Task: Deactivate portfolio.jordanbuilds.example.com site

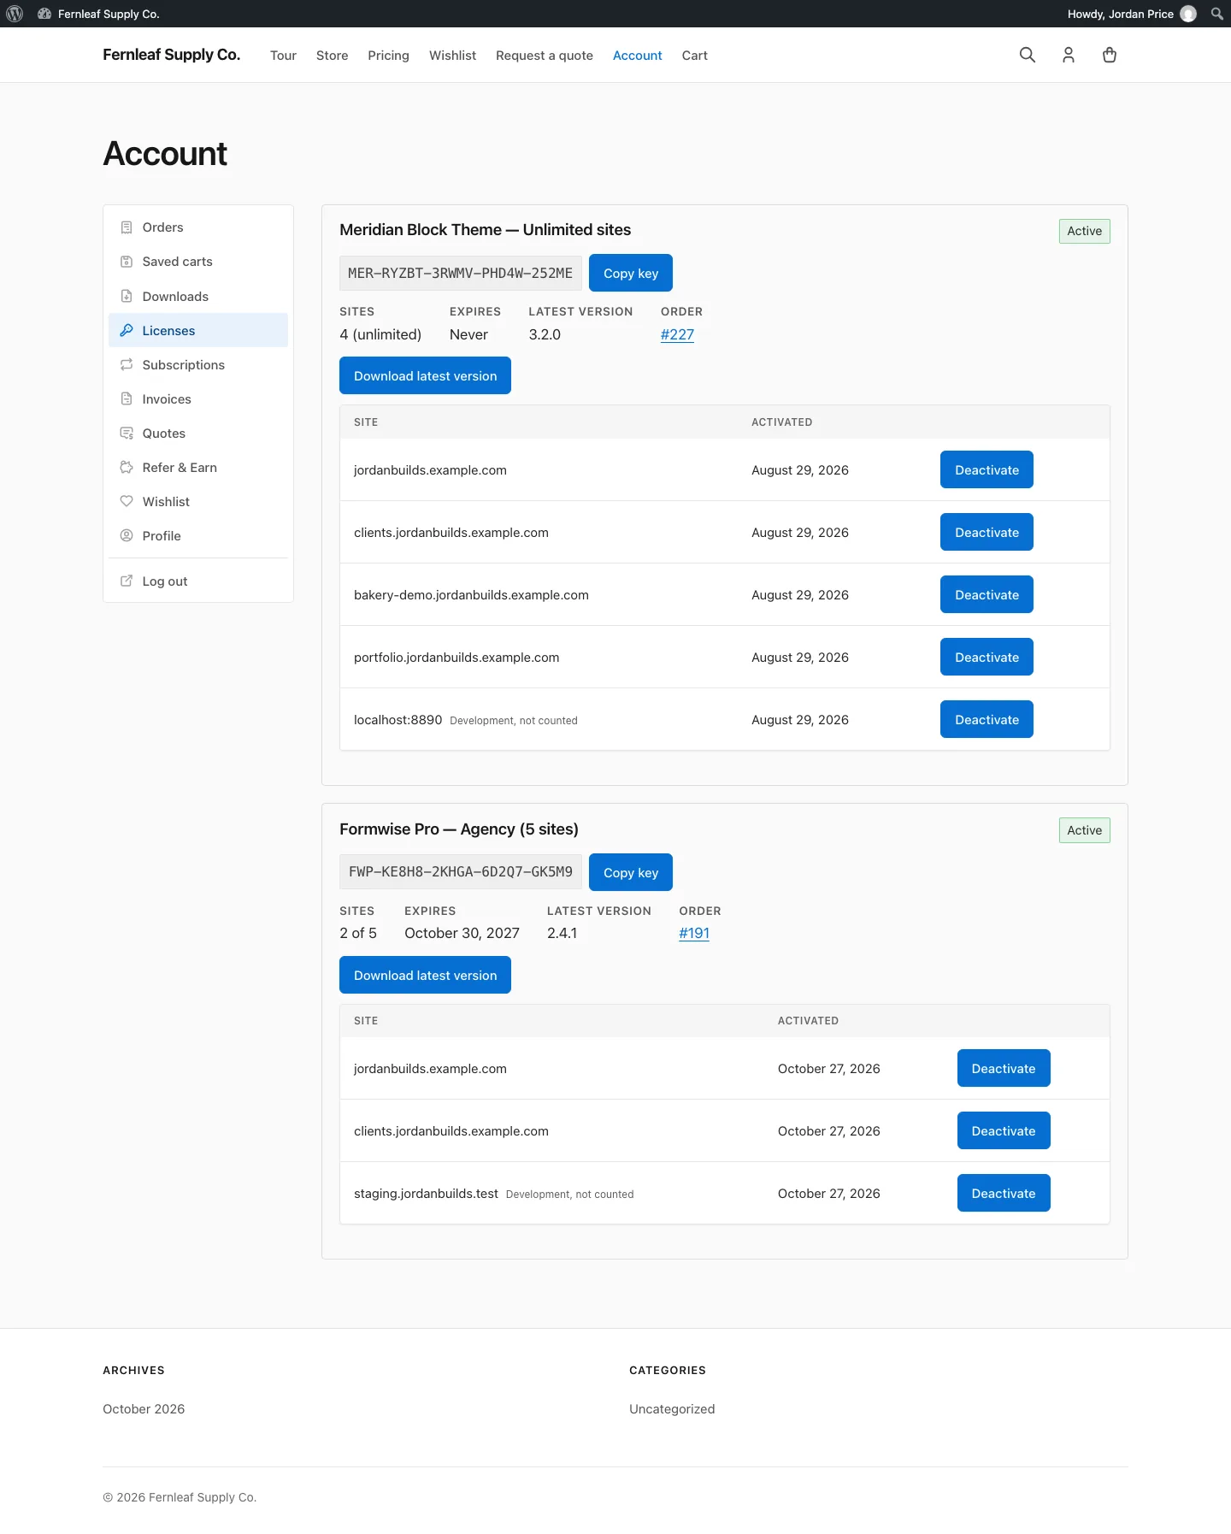Action: coord(987,657)
